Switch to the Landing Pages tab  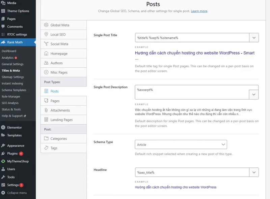pyautogui.click(x=61, y=120)
